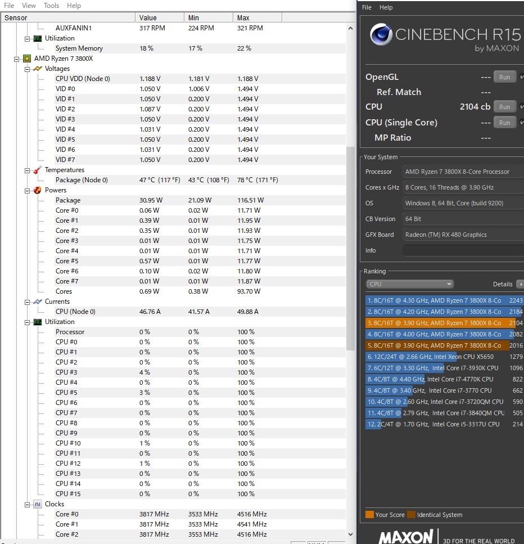Viewport: 524px width, 544px height.
Task: Click the Utilization icon above System Memory
Action: 38,38
